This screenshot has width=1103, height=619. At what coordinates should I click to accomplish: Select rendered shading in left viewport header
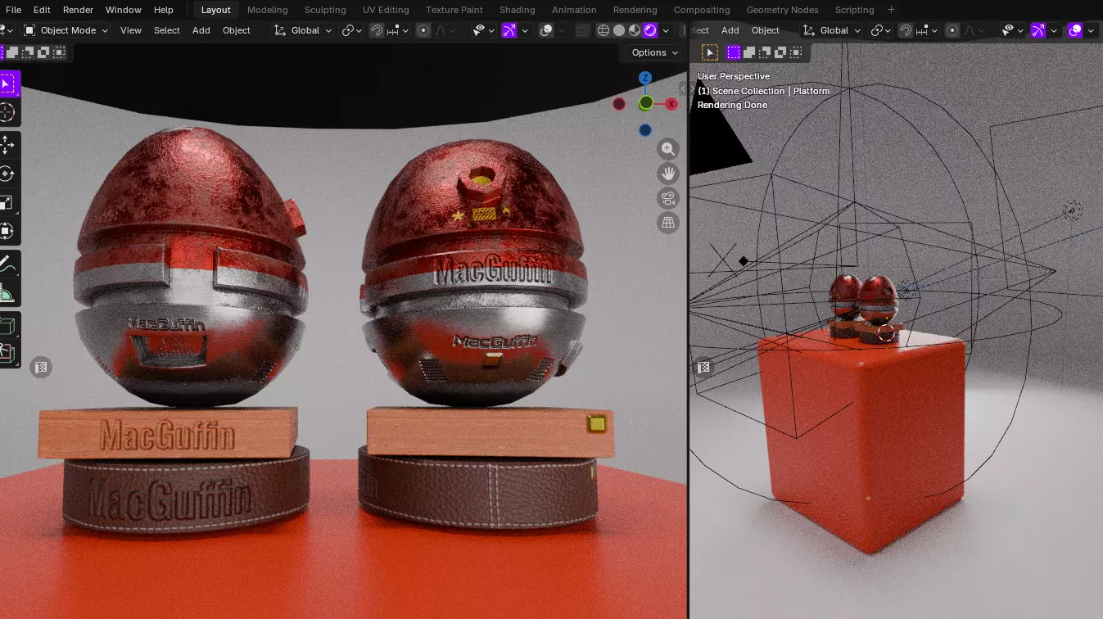click(650, 30)
